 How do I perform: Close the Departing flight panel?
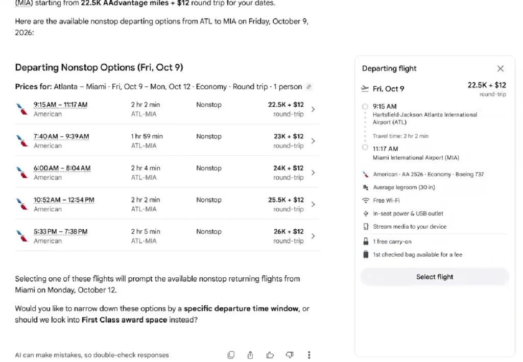click(501, 68)
